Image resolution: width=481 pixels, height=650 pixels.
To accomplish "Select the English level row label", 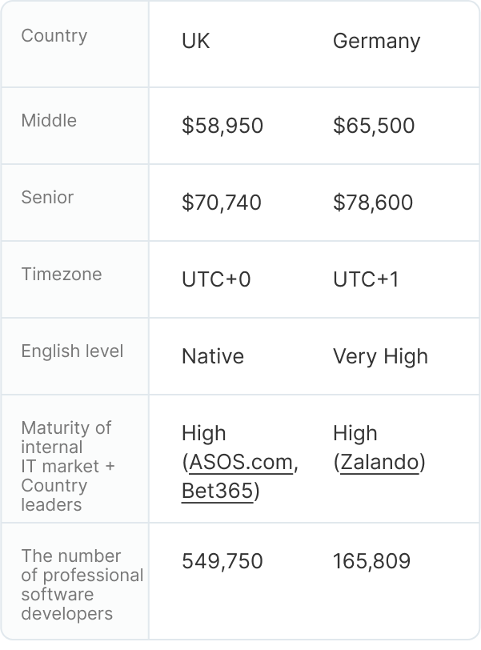I will 72,351.
